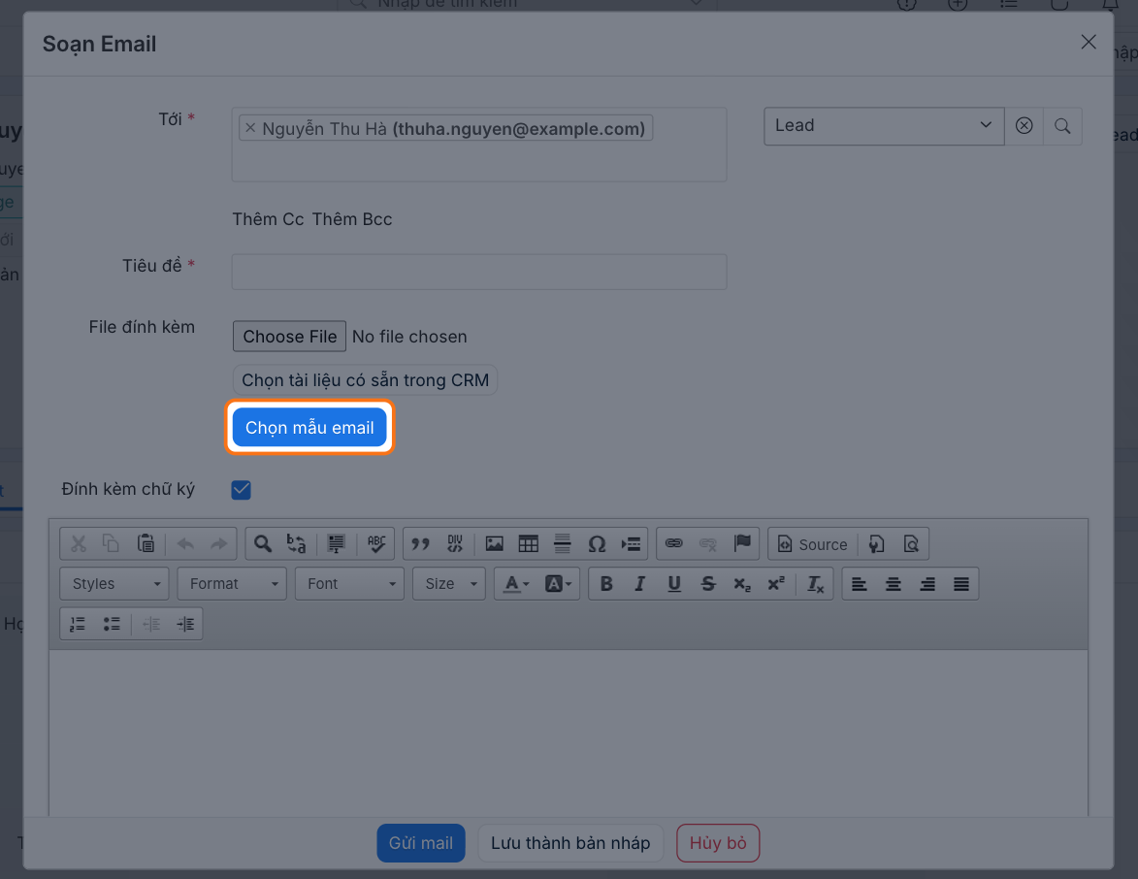Click the Anchor flag icon
This screenshot has height=879, width=1138.
[742, 543]
